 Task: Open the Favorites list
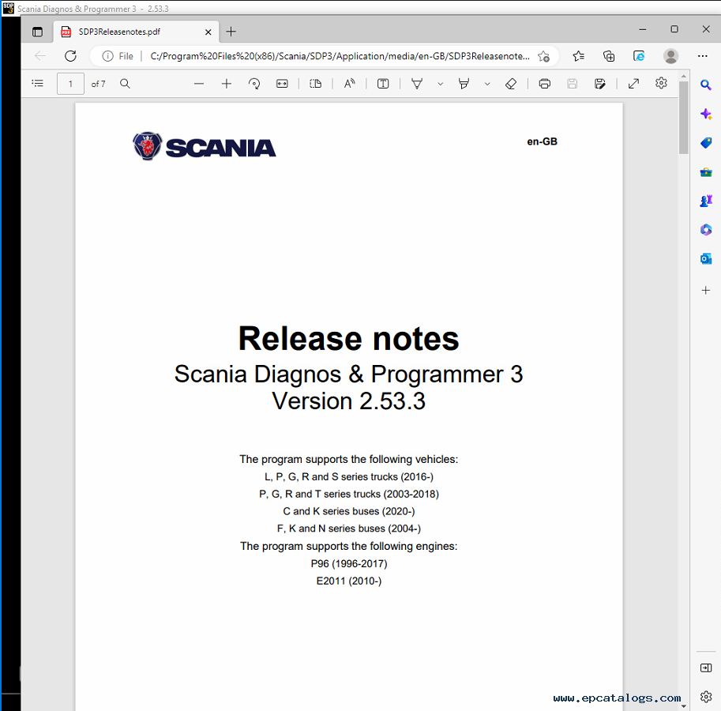pyautogui.click(x=578, y=56)
